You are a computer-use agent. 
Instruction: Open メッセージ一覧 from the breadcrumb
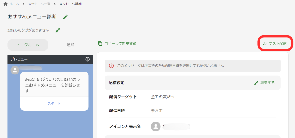(40, 4)
